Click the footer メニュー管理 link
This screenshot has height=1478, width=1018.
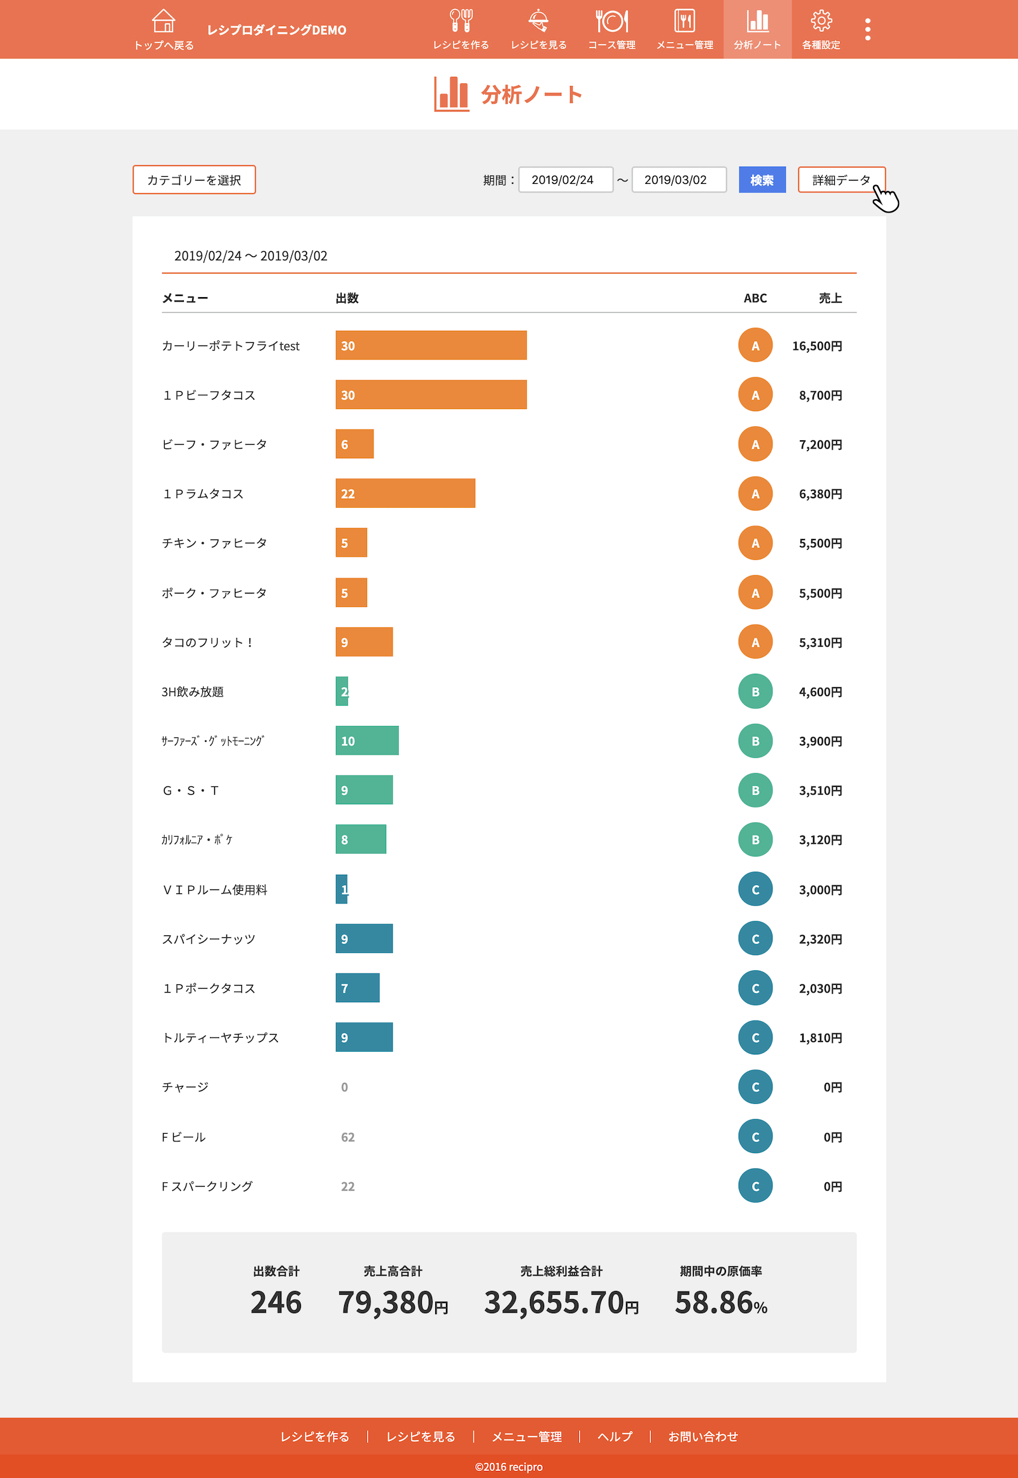point(526,1437)
